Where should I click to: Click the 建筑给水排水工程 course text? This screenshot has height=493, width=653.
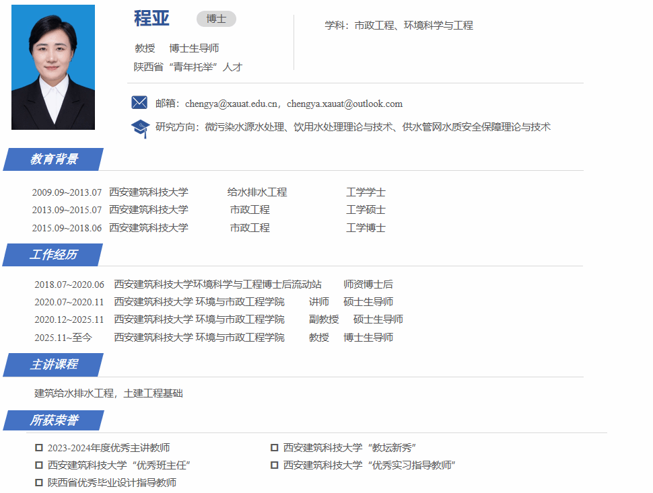click(74, 393)
